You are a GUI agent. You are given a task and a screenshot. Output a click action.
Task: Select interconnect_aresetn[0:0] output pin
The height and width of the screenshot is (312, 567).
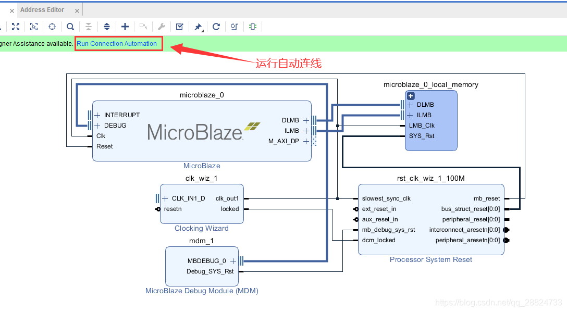465,230
